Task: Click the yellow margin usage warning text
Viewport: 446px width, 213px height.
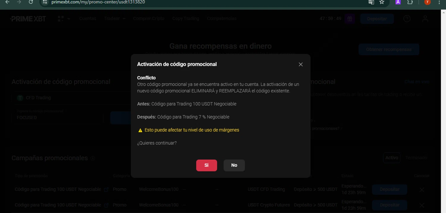Action: [x=192, y=130]
